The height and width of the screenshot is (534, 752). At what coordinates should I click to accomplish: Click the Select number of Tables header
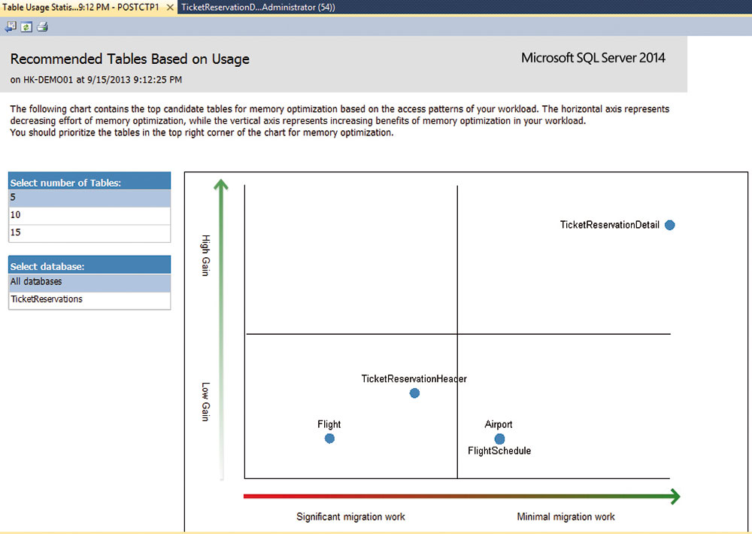tap(89, 182)
